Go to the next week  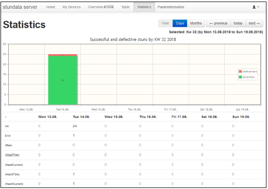[254, 23]
